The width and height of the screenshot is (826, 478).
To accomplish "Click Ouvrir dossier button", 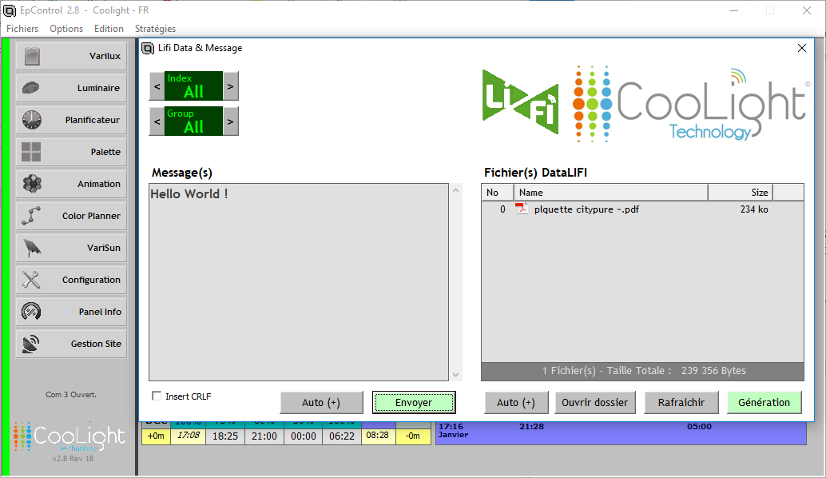I will 595,403.
